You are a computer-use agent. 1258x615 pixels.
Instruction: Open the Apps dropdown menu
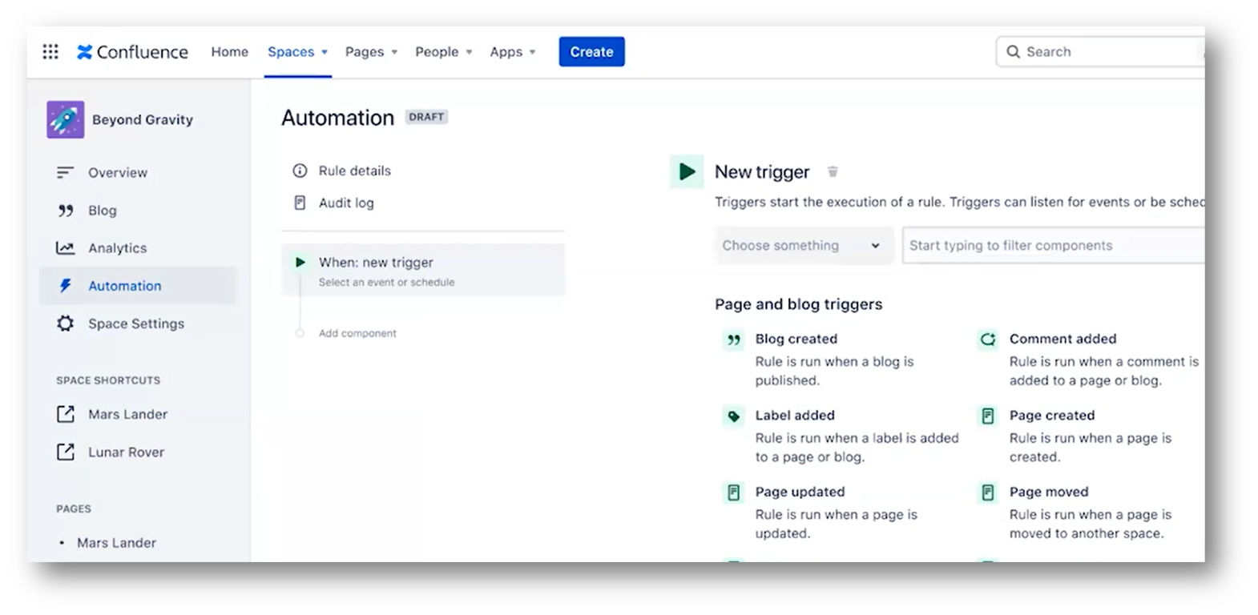(513, 52)
